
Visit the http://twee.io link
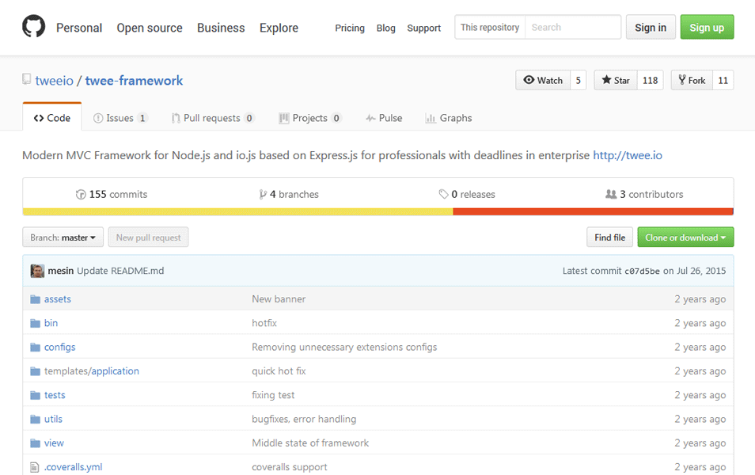click(628, 155)
